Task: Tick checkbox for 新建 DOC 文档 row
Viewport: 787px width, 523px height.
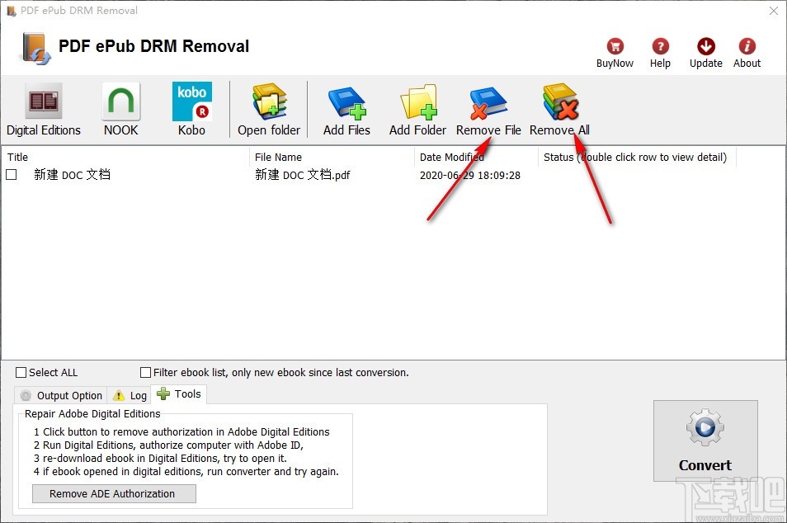Action: pyautogui.click(x=12, y=174)
